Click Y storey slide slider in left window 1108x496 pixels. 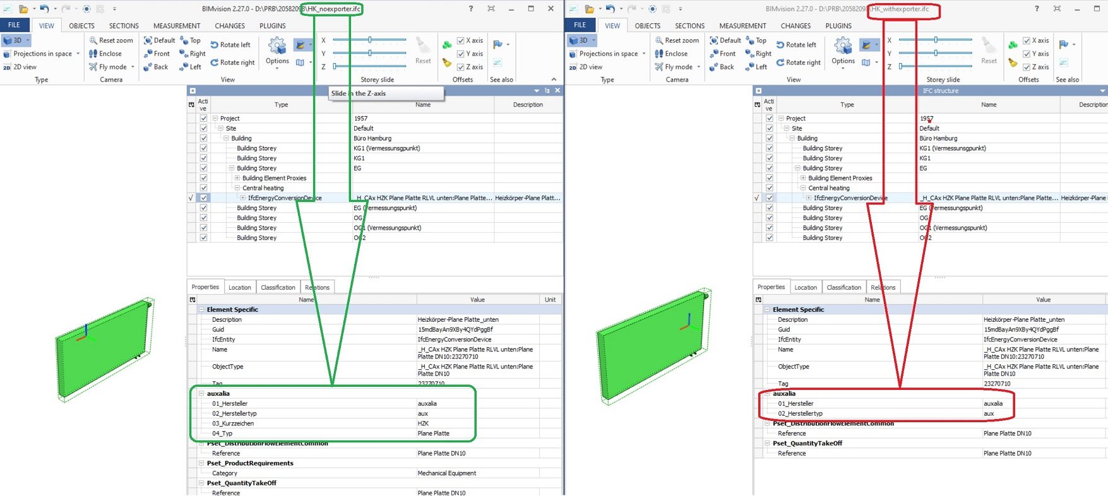pos(370,54)
